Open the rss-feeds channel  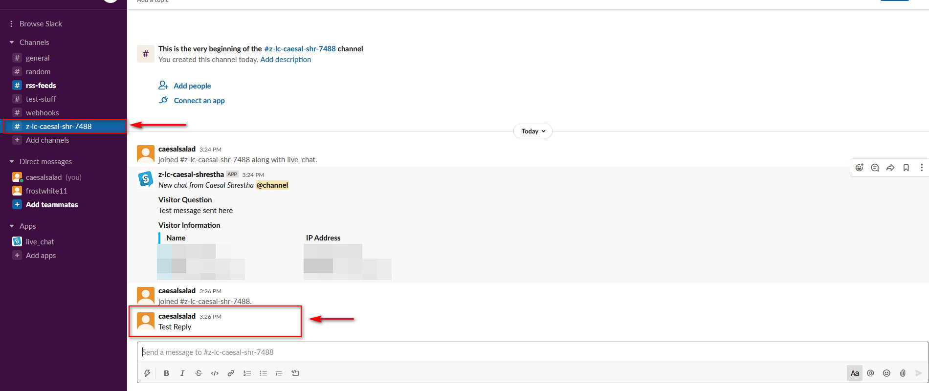pos(41,85)
